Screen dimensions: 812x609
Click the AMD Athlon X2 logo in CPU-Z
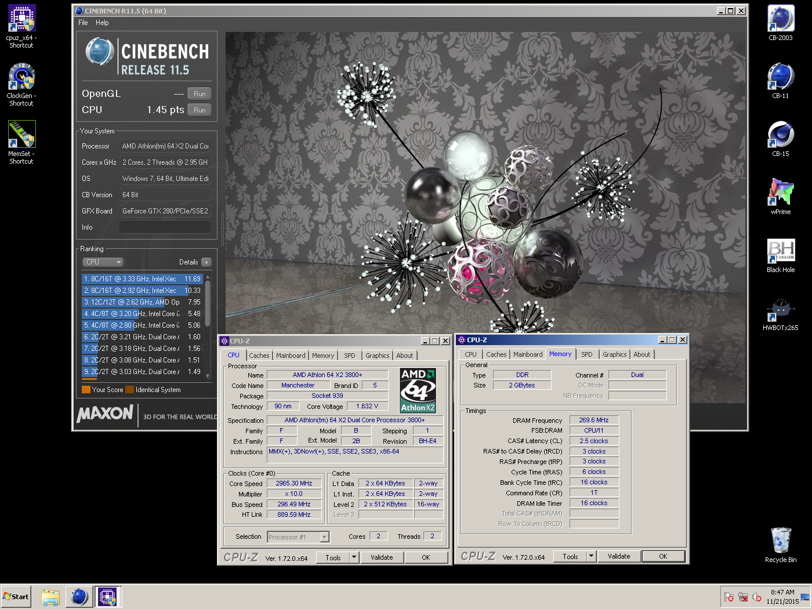tap(418, 390)
